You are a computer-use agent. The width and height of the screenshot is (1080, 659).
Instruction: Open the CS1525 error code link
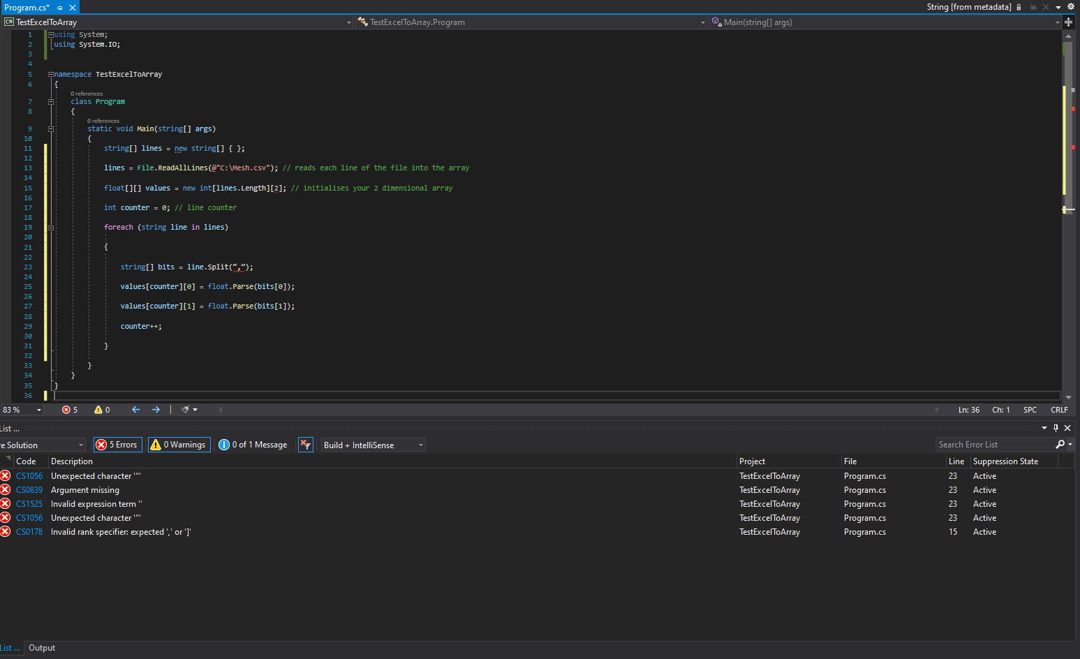[x=29, y=504]
